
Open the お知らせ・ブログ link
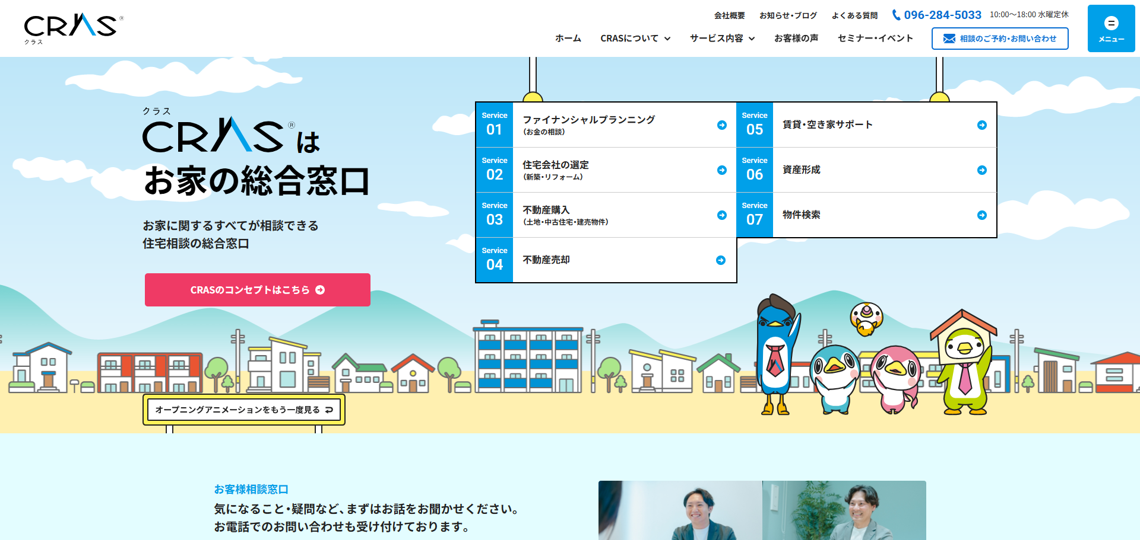tap(788, 15)
